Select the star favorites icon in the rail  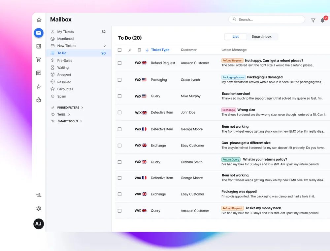click(x=39, y=86)
